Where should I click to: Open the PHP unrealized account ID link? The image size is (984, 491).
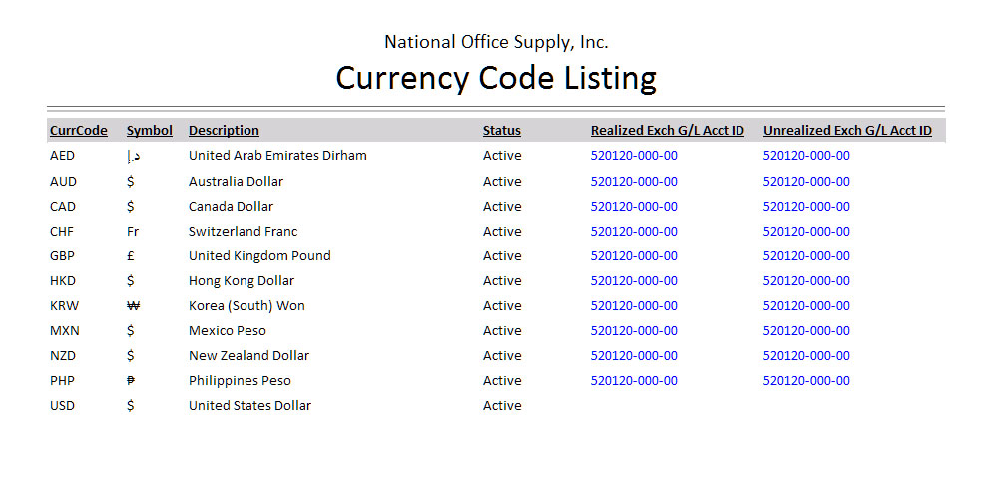(806, 381)
